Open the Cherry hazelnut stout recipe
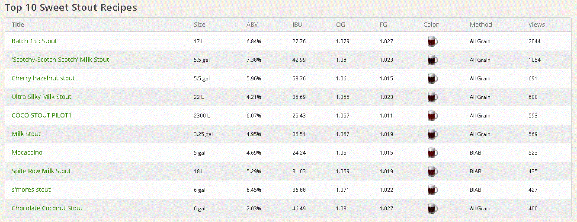 [43, 78]
